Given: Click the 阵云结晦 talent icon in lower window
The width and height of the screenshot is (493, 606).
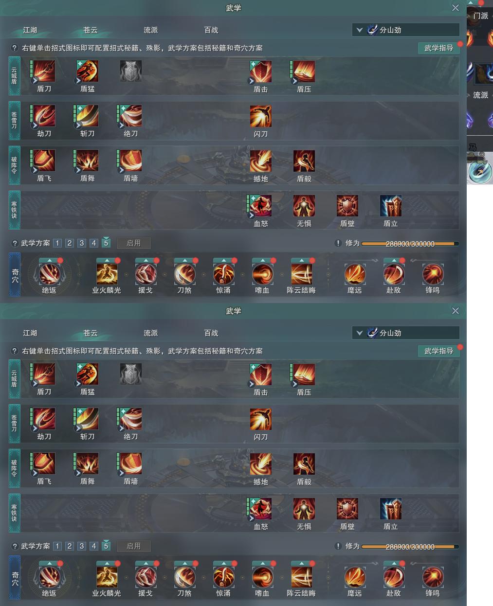Looking at the screenshot, I should [x=301, y=577].
